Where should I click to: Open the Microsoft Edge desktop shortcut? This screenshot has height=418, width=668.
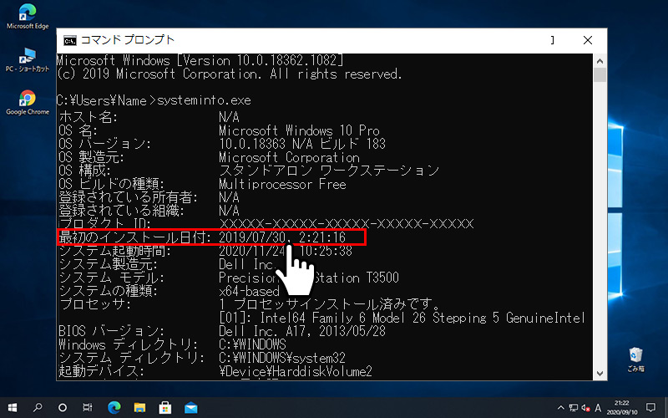click(x=28, y=17)
